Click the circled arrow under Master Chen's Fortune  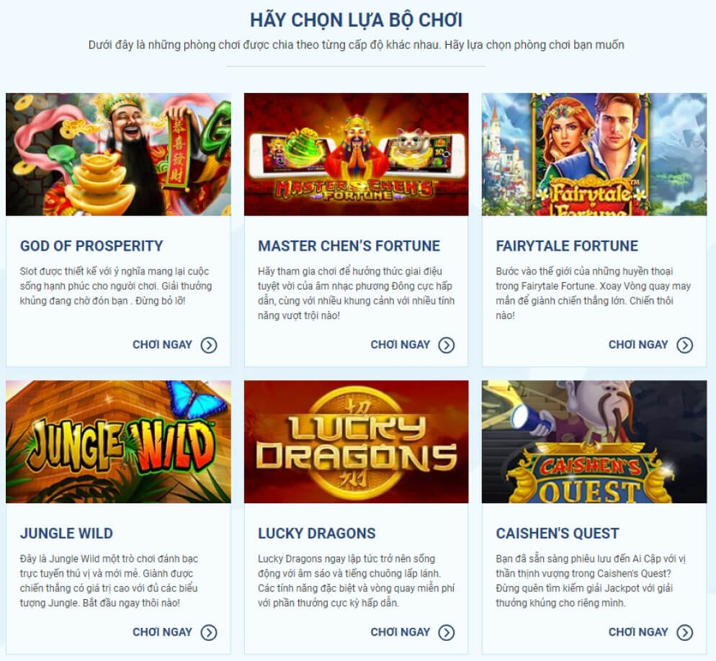(x=447, y=345)
